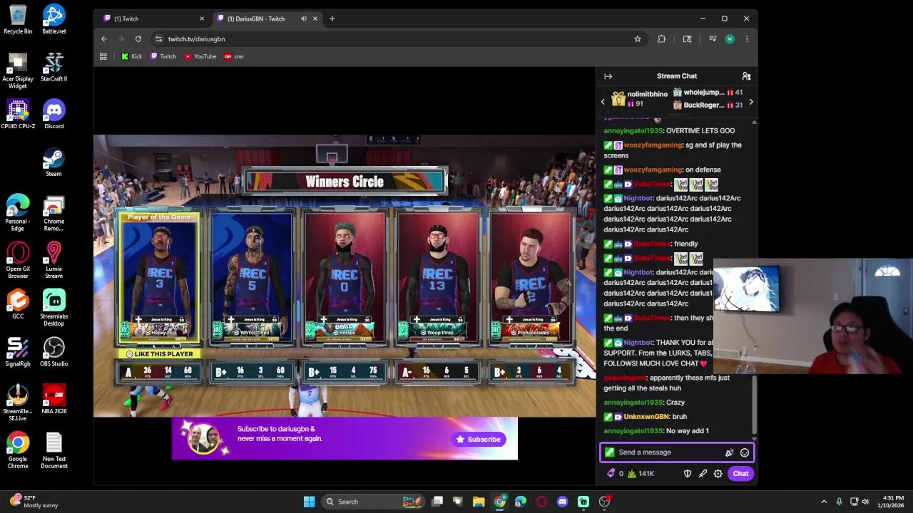Click the sword mod view icon beside the gear
Screen dimensions: 913x513
point(703,474)
